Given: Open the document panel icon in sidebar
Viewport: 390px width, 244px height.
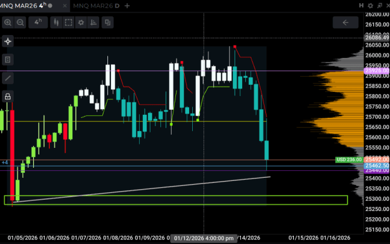Looking at the screenshot, I should 7,60.
